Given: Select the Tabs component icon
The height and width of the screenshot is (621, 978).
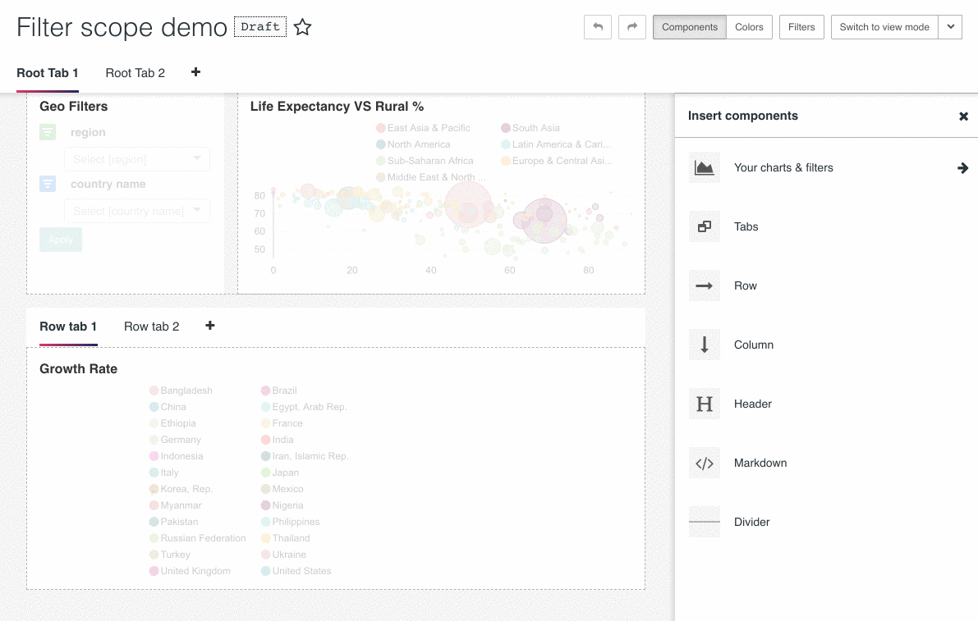Looking at the screenshot, I should (x=705, y=226).
